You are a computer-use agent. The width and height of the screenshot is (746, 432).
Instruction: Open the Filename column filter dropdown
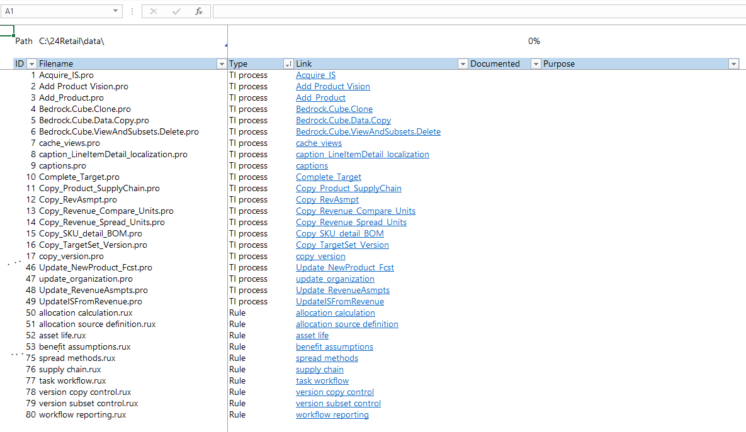tap(221, 64)
